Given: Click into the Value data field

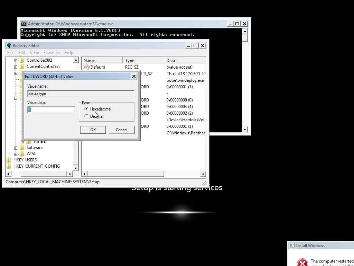Looking at the screenshot, I should [x=51, y=110].
